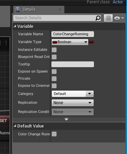
Task: Click the red container type pill icon
Action: (91, 42)
